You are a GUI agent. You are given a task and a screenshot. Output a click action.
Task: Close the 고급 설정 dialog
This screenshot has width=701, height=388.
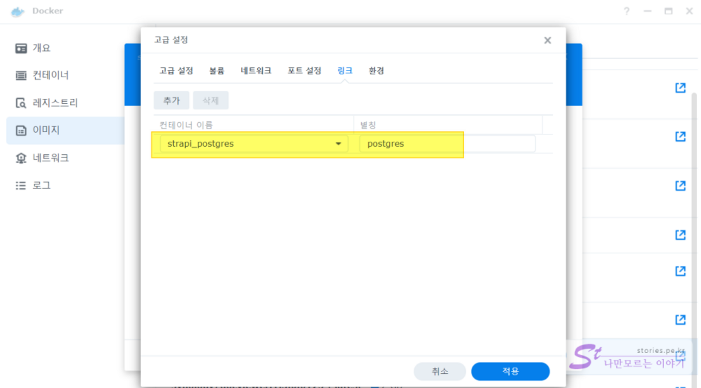547,41
